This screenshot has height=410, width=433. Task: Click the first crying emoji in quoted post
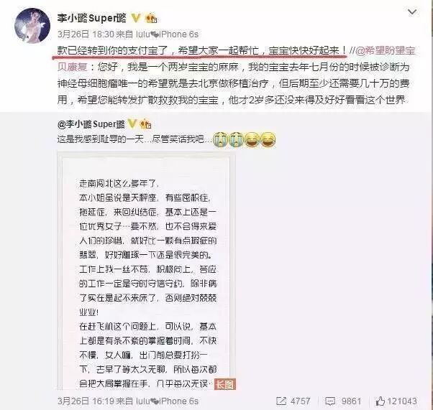[x=220, y=139]
